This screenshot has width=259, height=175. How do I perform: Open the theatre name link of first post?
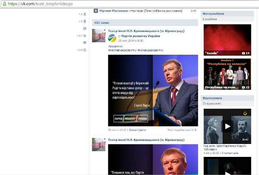pos(146,31)
